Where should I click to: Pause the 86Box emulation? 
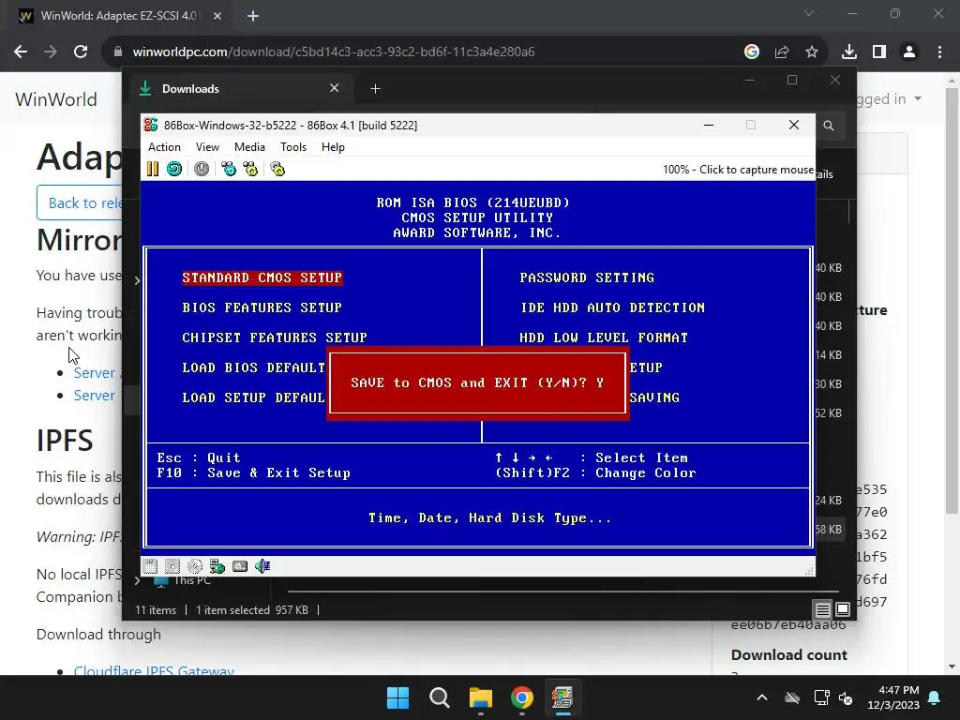click(153, 169)
